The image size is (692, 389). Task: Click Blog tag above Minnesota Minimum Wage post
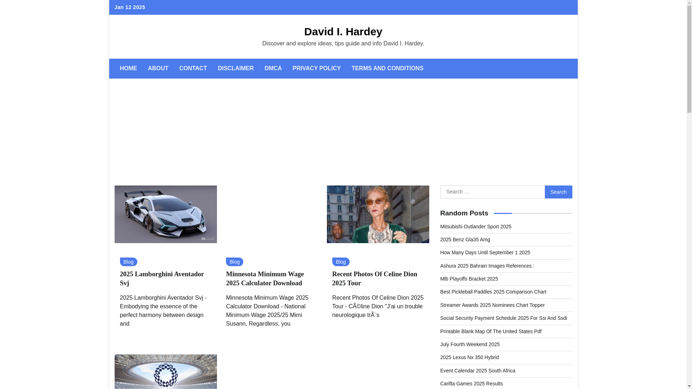(x=235, y=262)
